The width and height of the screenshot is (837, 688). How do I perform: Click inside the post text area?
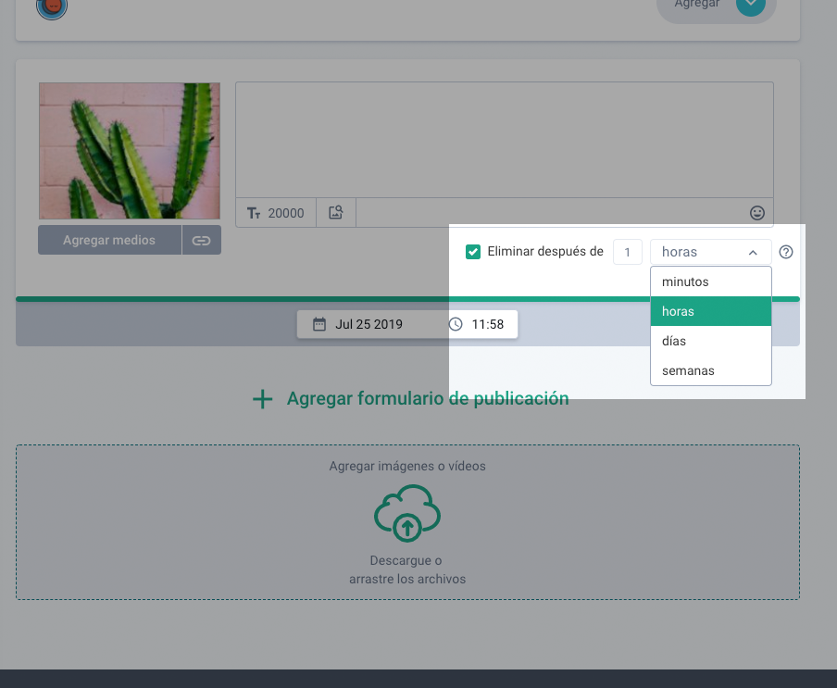pos(504,139)
